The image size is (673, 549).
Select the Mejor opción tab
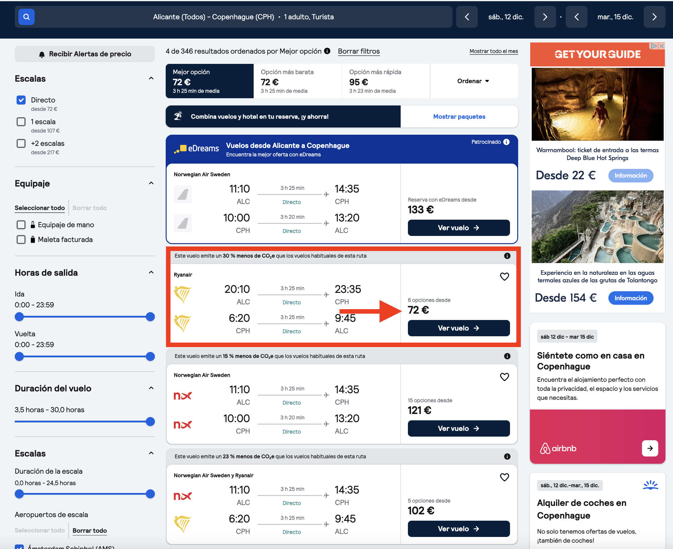[x=210, y=81]
